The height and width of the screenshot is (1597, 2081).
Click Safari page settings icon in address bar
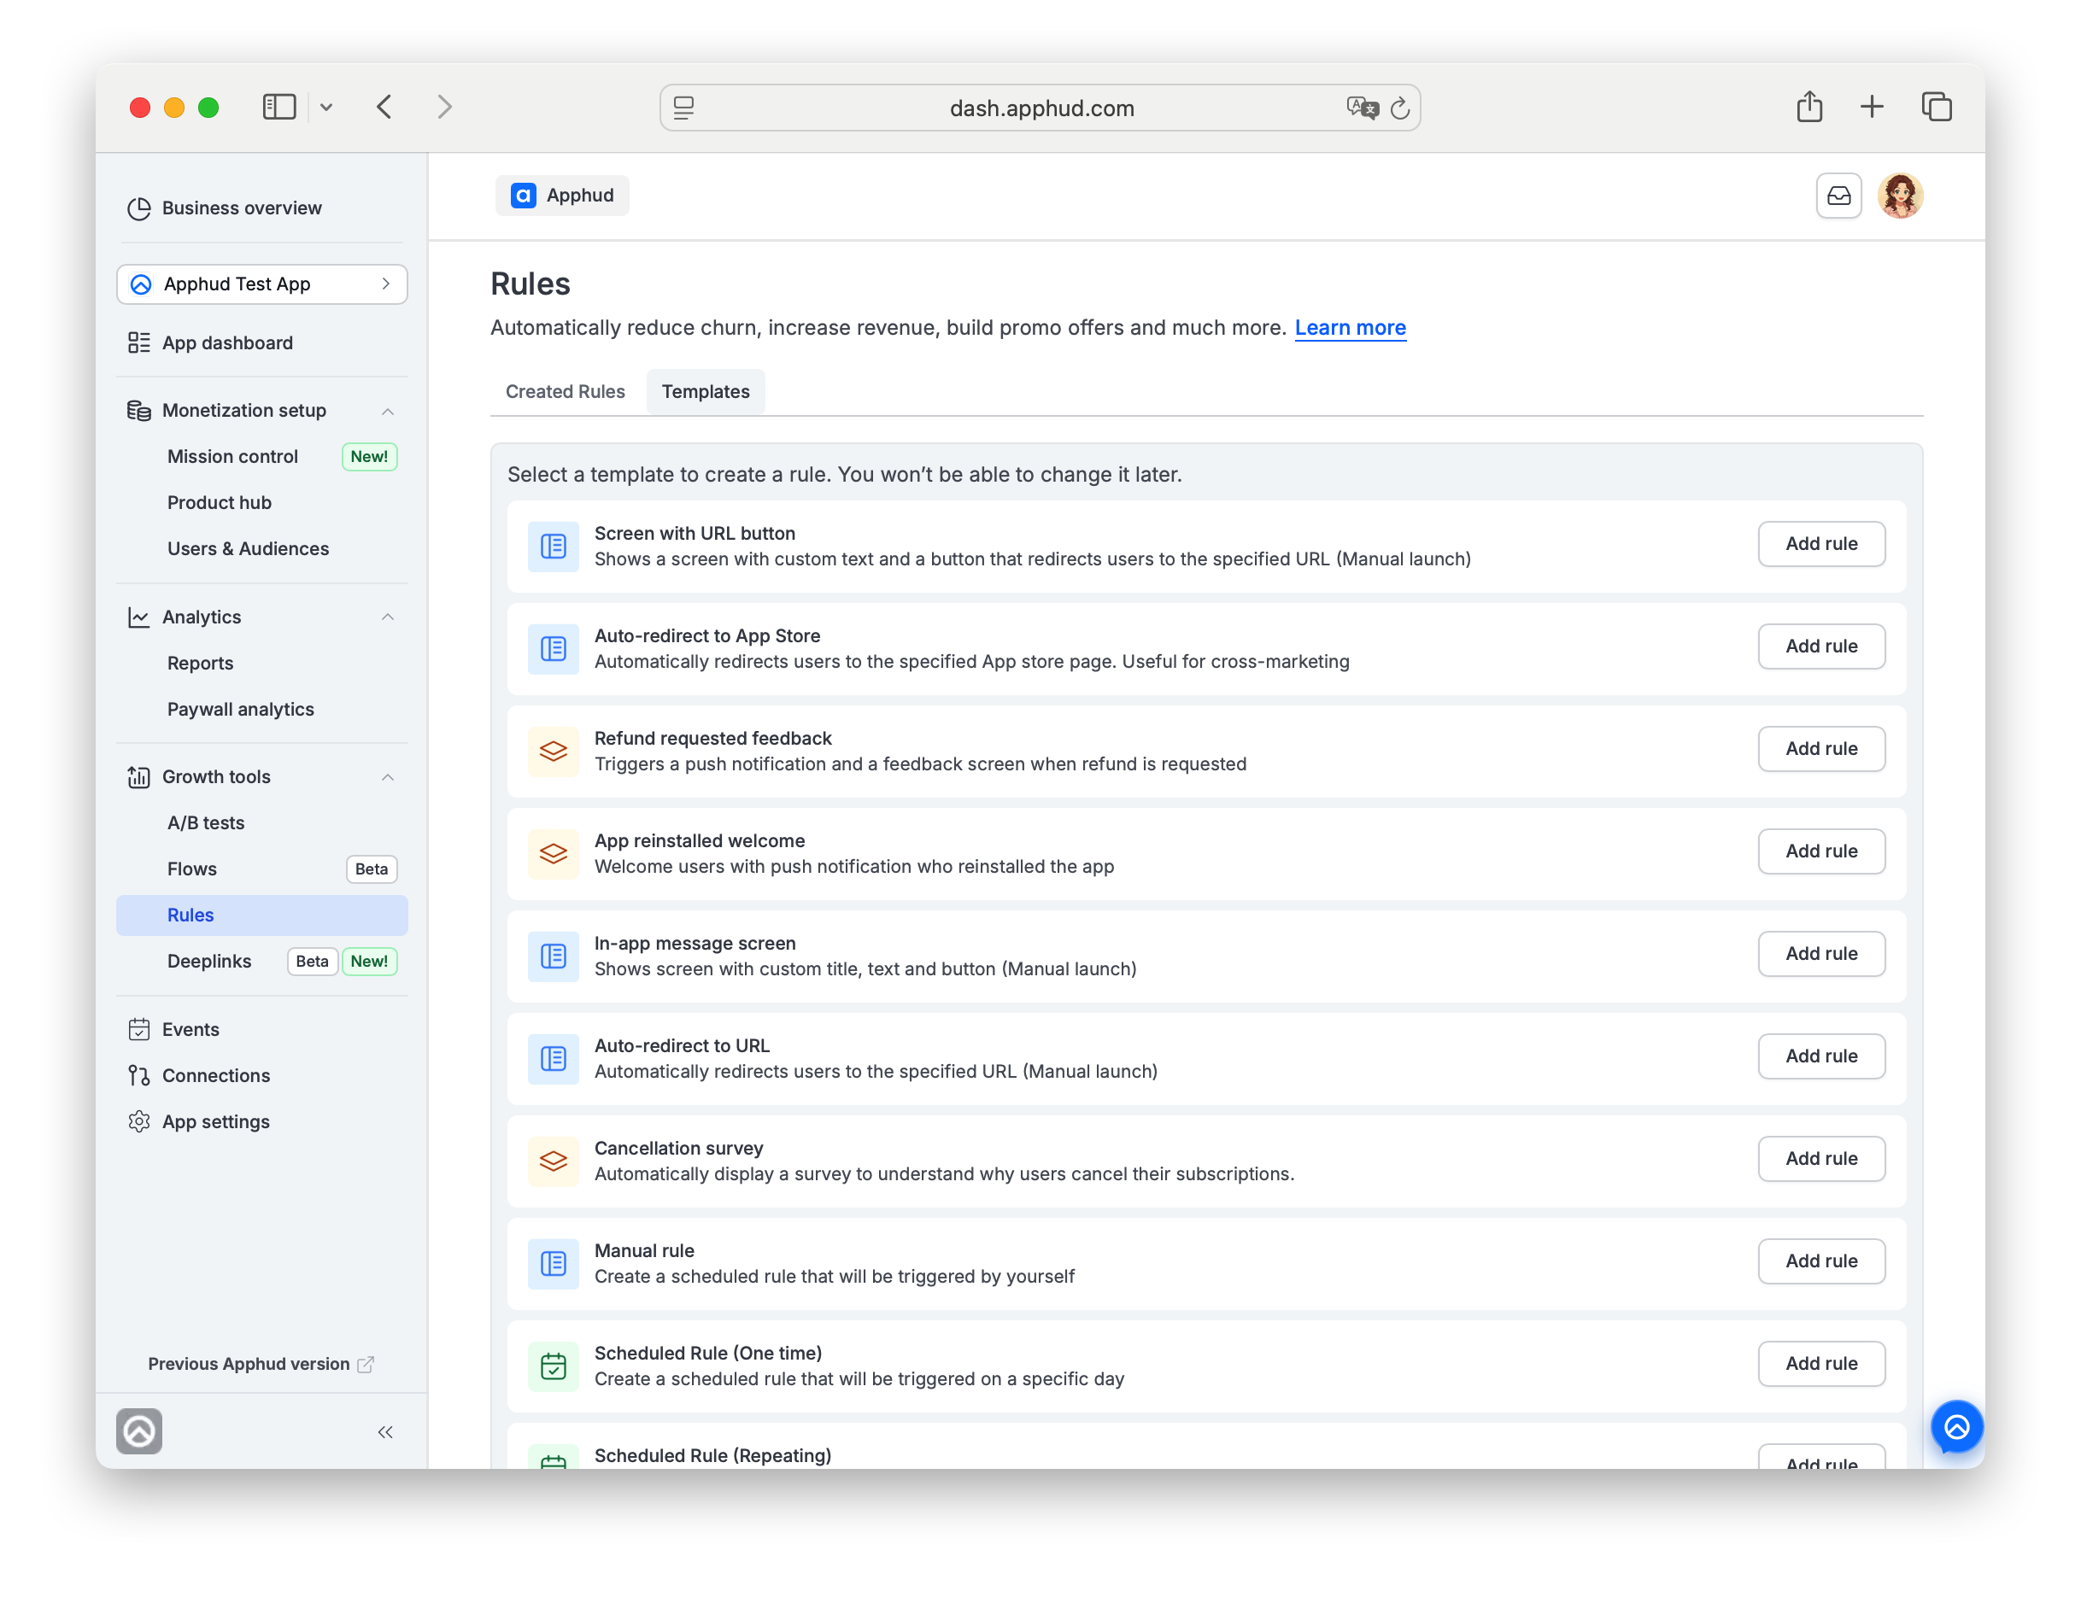pos(683,108)
